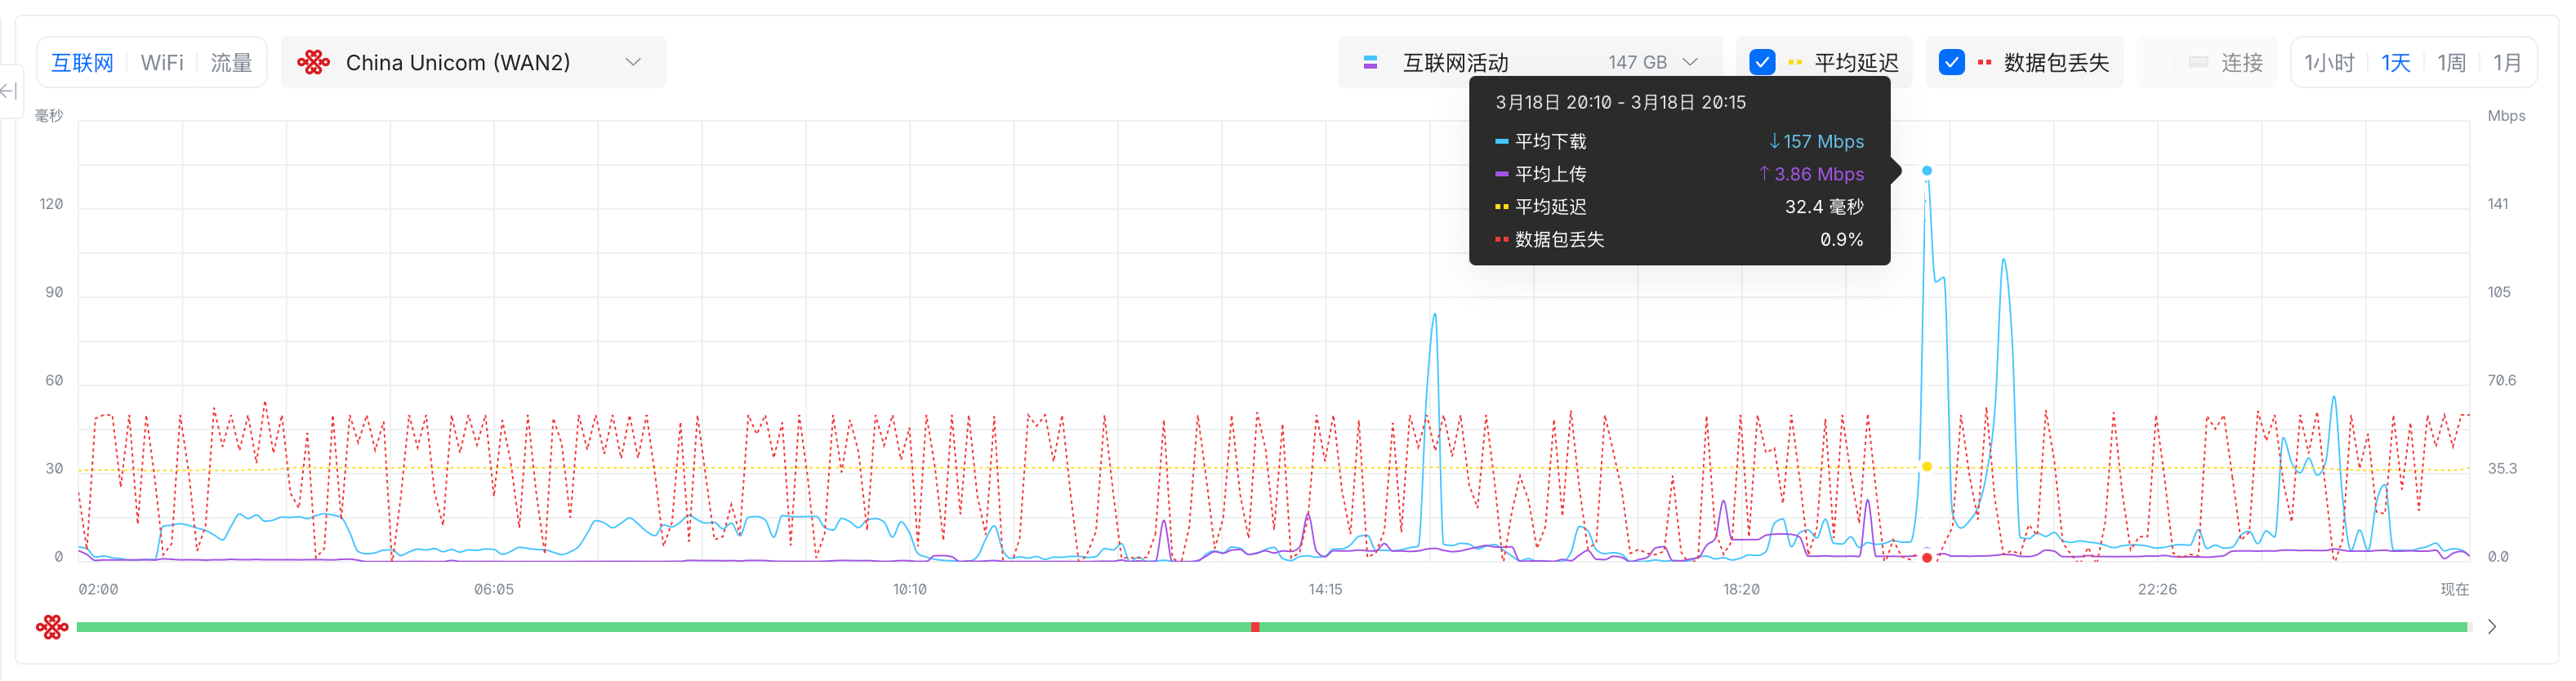
Task: Click the China Unicom icon beside the status bar
Action: pos(52,627)
